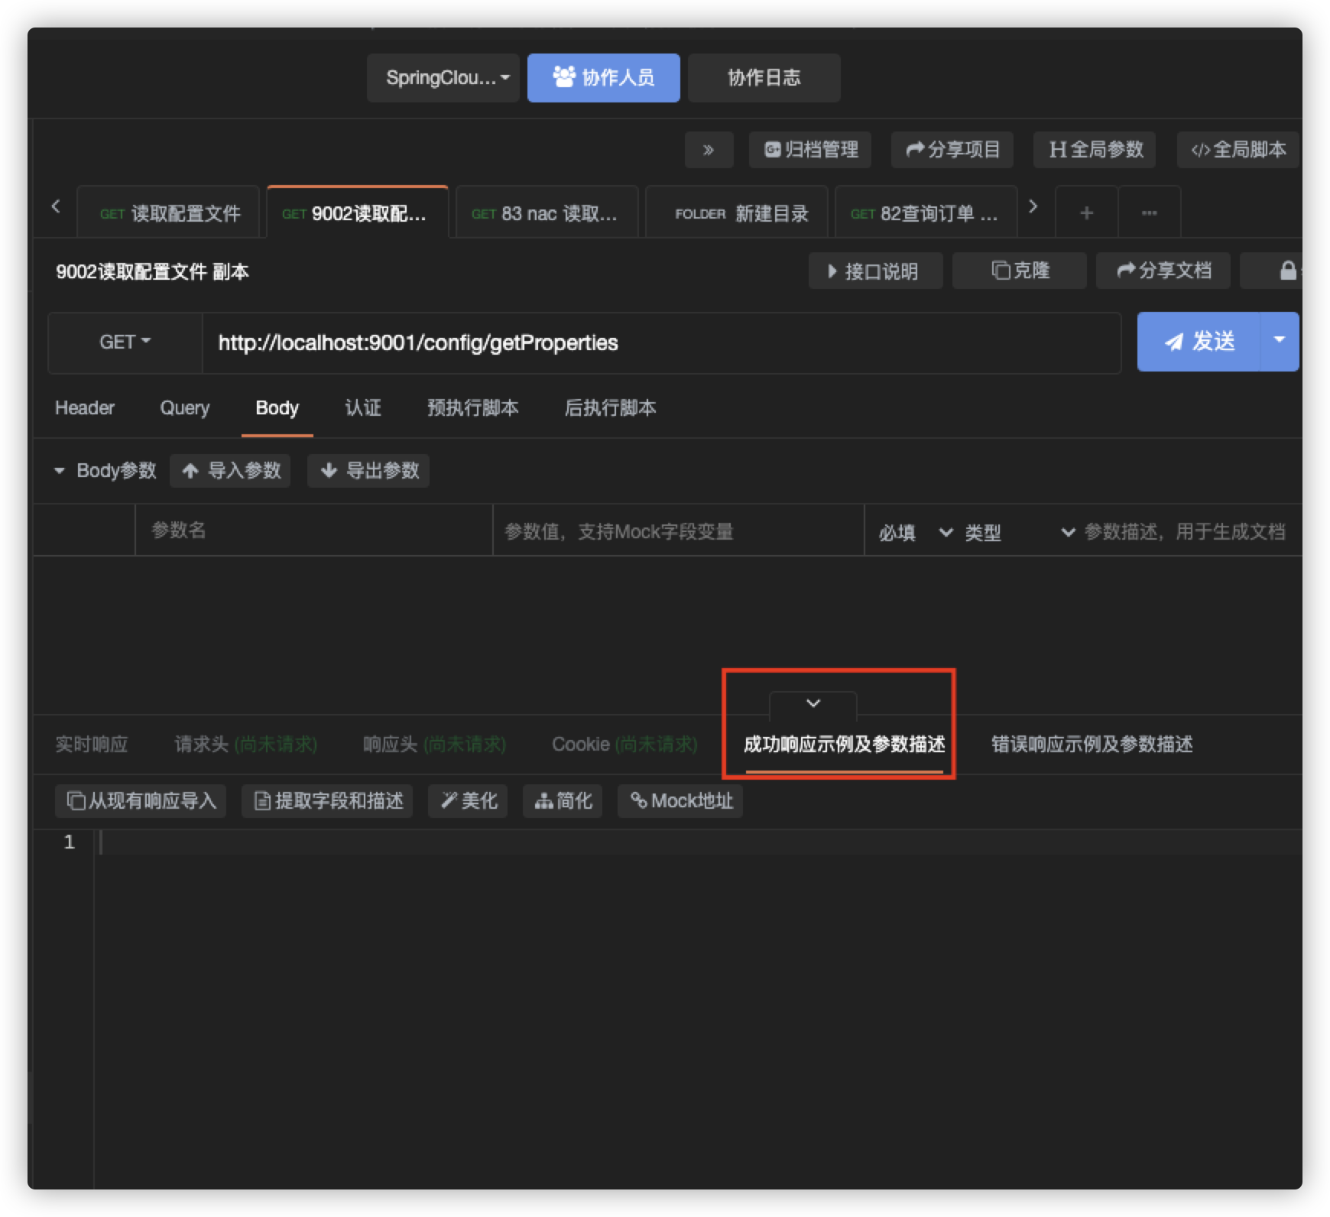Click 分享文档 share document
The height and width of the screenshot is (1217, 1330).
[1163, 271]
